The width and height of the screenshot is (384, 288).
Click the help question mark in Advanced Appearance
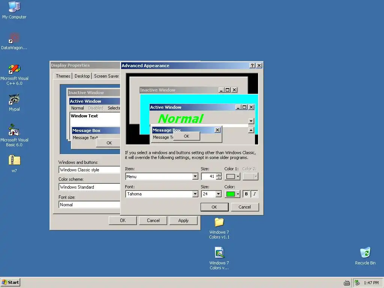point(252,66)
